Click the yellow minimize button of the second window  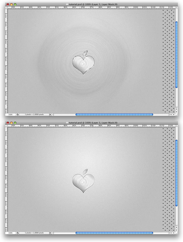[x=11, y=123]
